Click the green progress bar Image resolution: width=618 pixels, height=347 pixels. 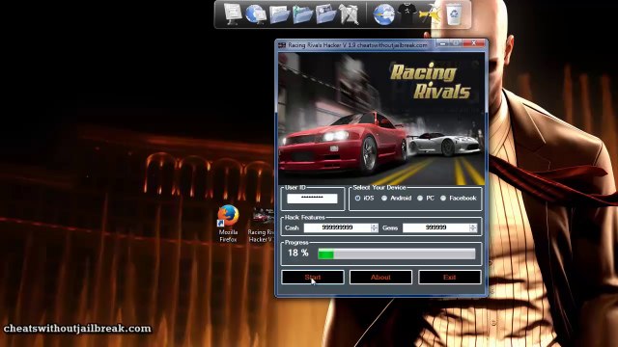(397, 254)
